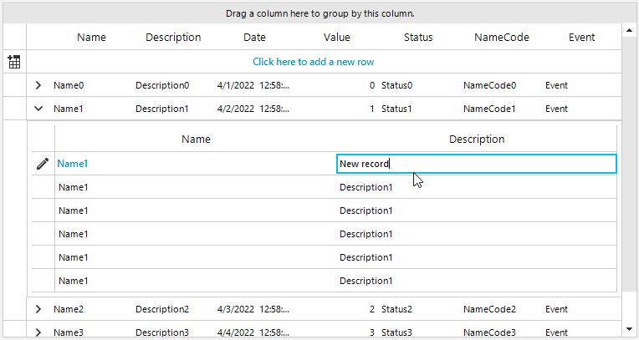Click the new row grid icon
This screenshot has height=340, width=639.
pyautogui.click(x=13, y=62)
